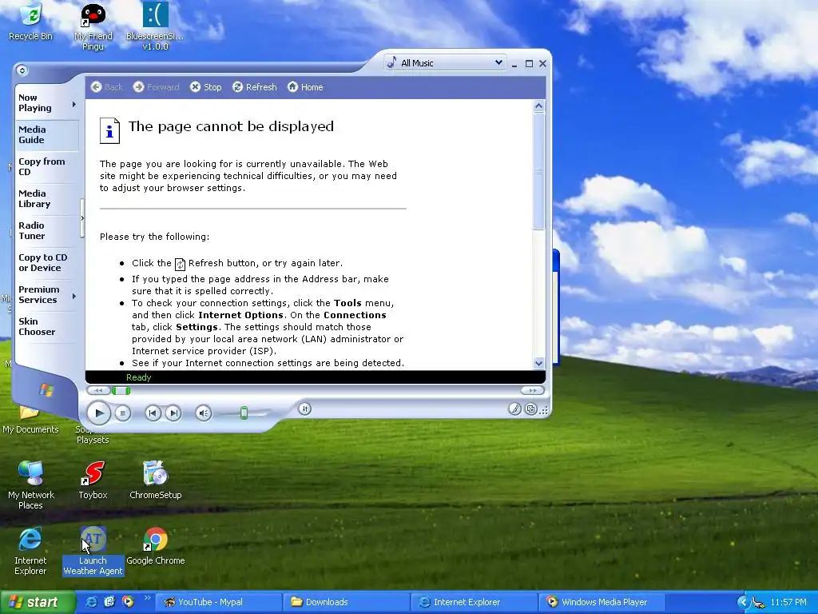Click the Quick Launch Media Player icon
This screenshot has width=818, height=614.
coord(127,602)
